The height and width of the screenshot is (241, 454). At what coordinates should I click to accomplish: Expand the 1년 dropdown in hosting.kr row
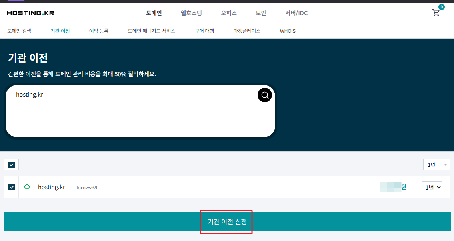coord(432,187)
